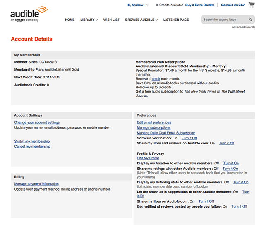The image size is (269, 225).
Task: Click the Profile & Privacy subheading
Action: click(151, 154)
